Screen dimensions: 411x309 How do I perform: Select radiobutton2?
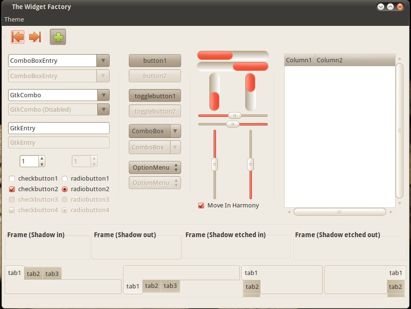pos(65,189)
